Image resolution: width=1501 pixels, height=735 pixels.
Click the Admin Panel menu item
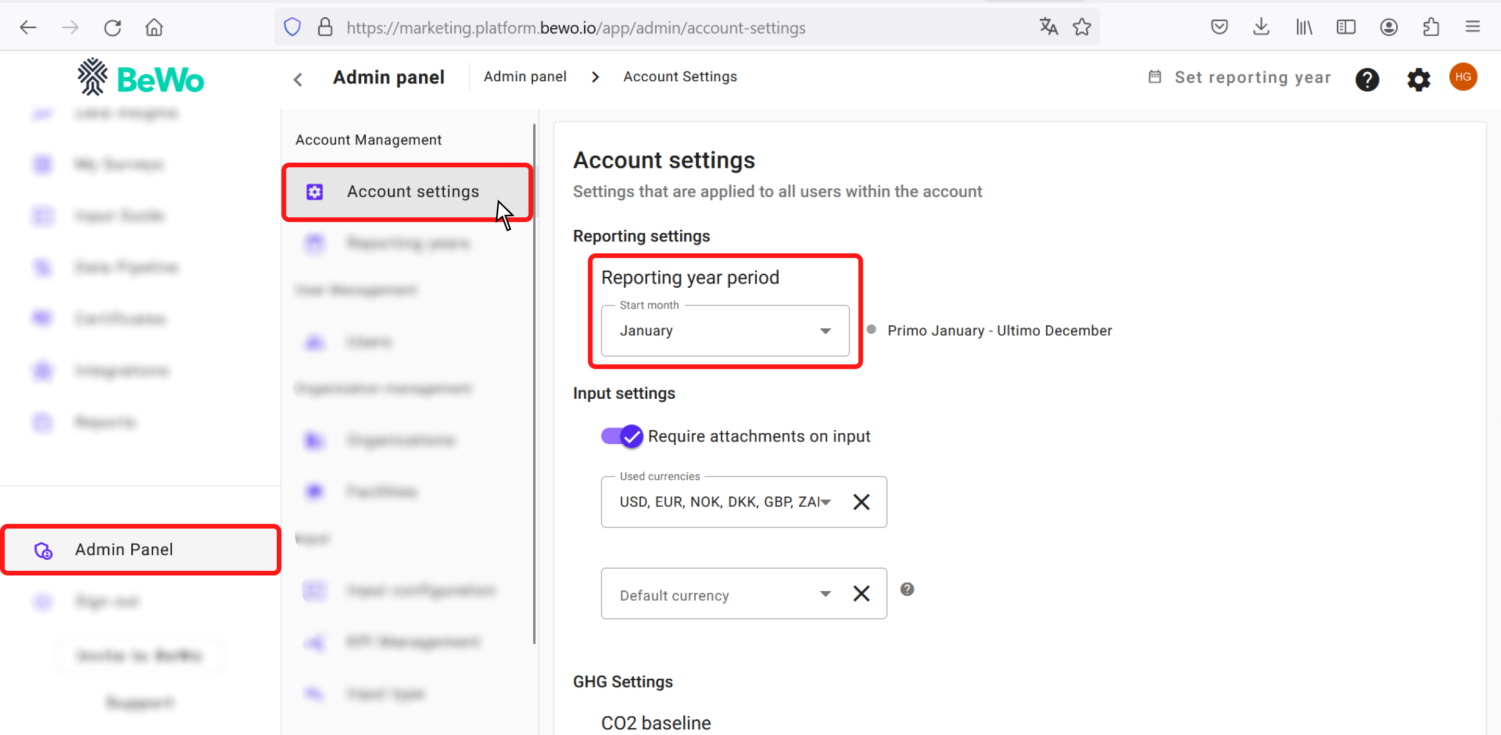(141, 549)
